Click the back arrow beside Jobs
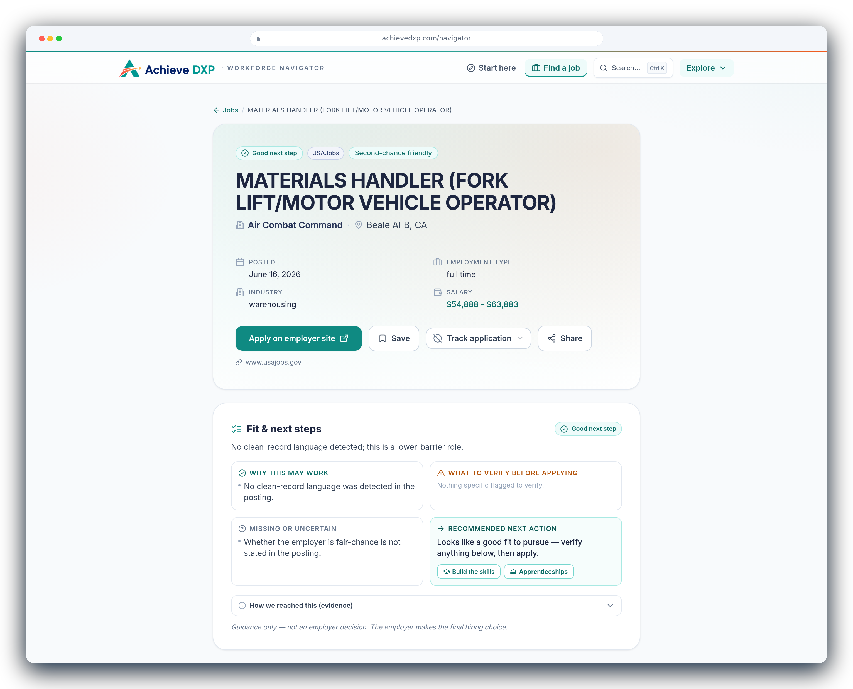Screen dimensions: 853x689 [x=216, y=110]
